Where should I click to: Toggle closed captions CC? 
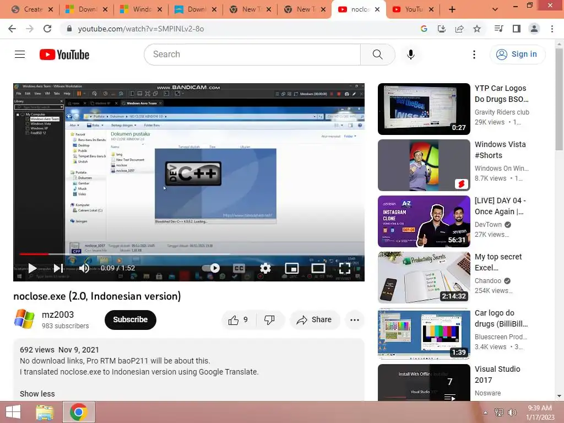tap(239, 268)
